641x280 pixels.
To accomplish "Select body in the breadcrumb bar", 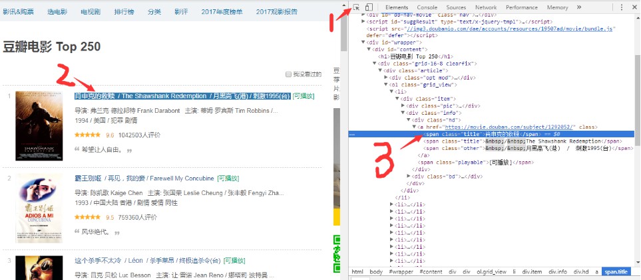I will 376,272.
